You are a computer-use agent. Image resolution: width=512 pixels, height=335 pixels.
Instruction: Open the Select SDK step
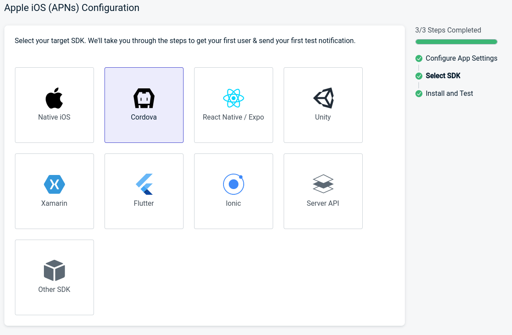tap(443, 76)
